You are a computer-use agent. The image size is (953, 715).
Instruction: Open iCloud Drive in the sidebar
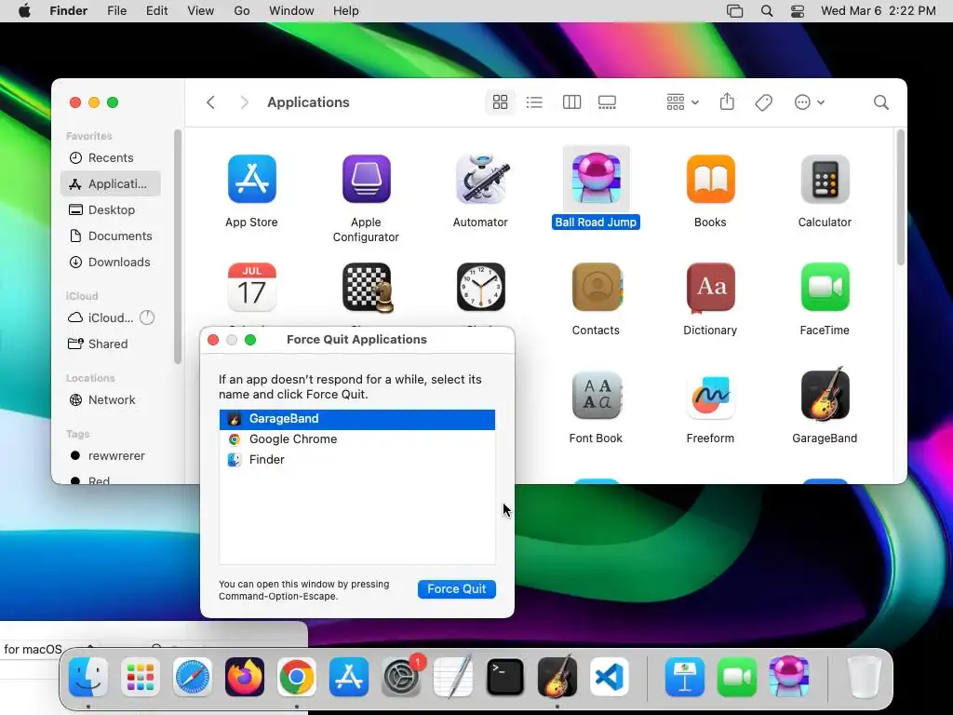pyautogui.click(x=110, y=318)
